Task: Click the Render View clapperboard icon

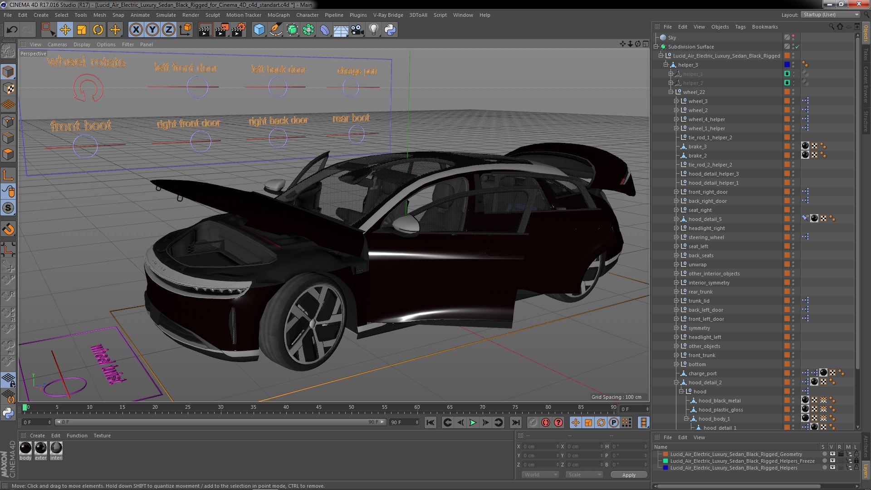Action: pos(205,30)
